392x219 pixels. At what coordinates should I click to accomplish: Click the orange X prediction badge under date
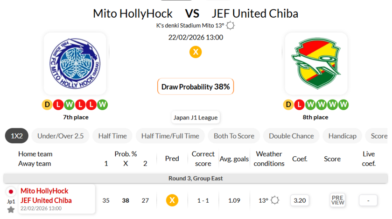[x=196, y=52]
